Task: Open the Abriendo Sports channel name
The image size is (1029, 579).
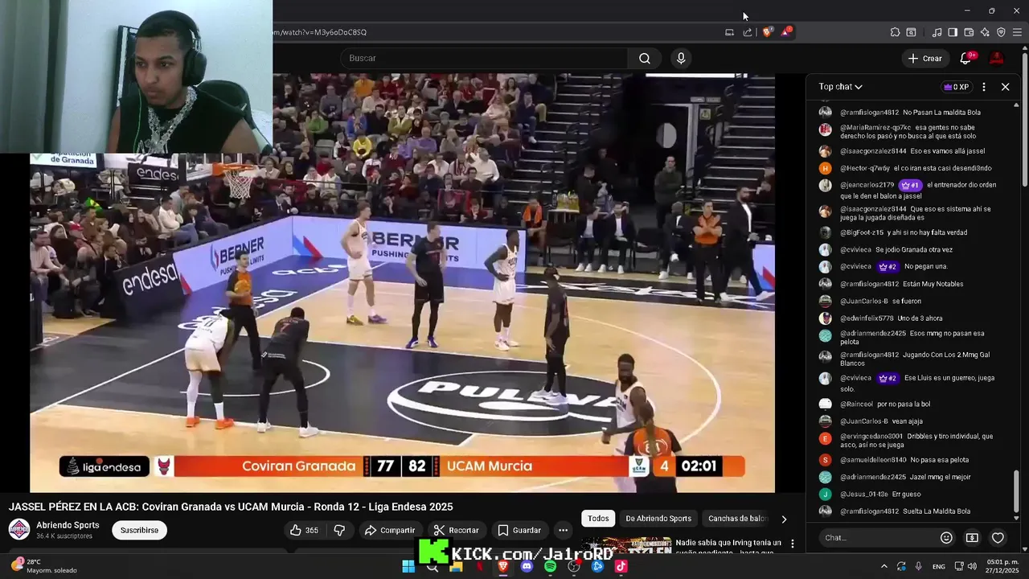Action: [68, 525]
